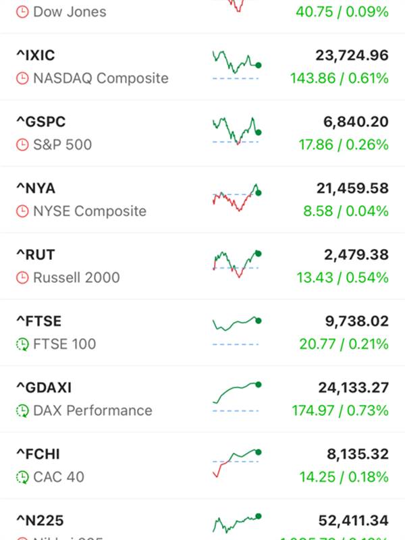
Task: Tap the red clock icon beside NASDAQ Composite
Action: click(x=22, y=78)
